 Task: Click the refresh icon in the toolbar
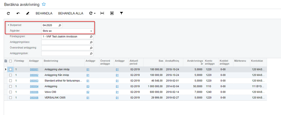click(x=8, y=13)
